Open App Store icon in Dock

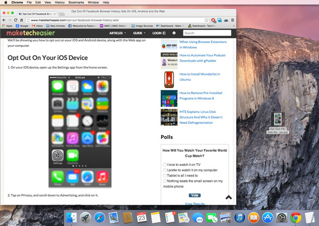pyautogui.click(x=268, y=217)
